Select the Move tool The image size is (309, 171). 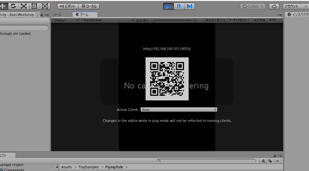[x=3, y=6]
